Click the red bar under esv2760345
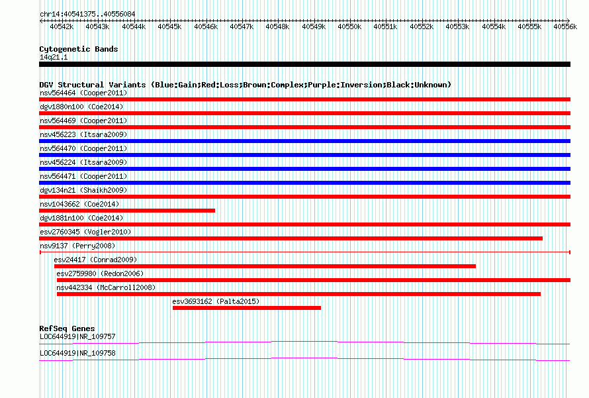The width and height of the screenshot is (589, 398). coord(291,238)
